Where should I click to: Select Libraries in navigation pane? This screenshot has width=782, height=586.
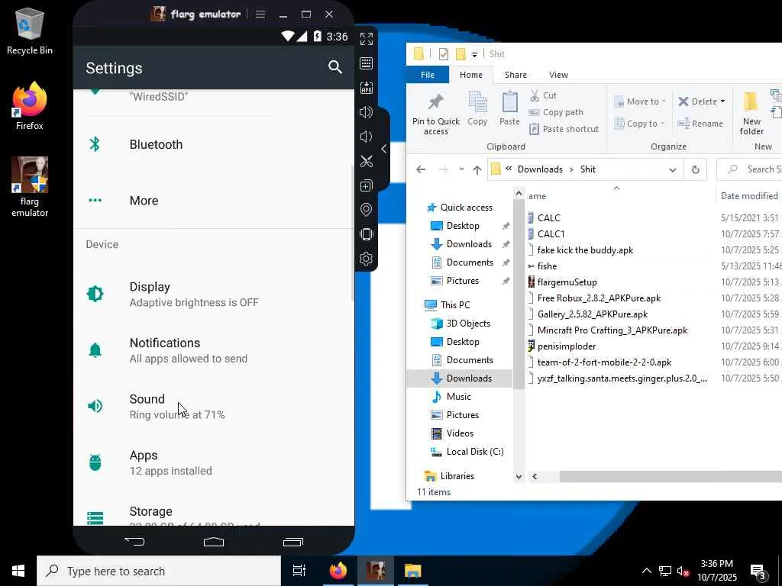pyautogui.click(x=457, y=476)
